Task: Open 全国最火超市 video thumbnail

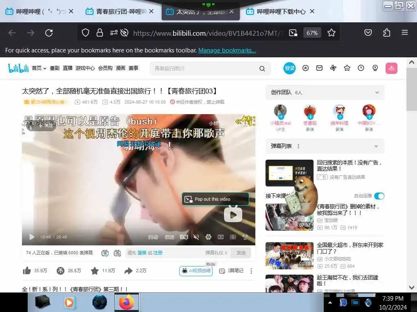Action: (290, 256)
